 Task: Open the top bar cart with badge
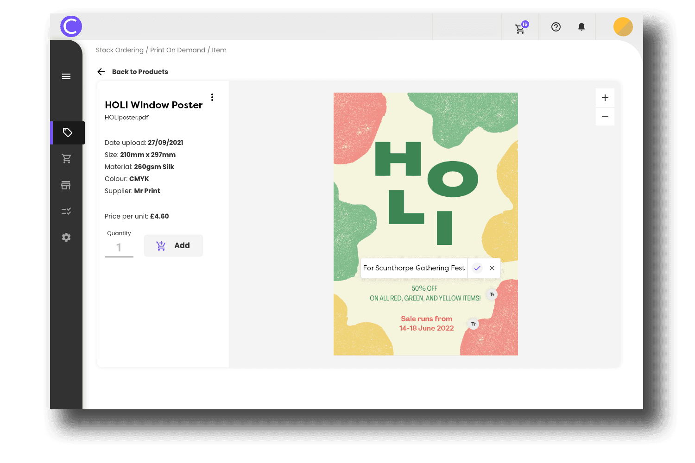pos(520,28)
